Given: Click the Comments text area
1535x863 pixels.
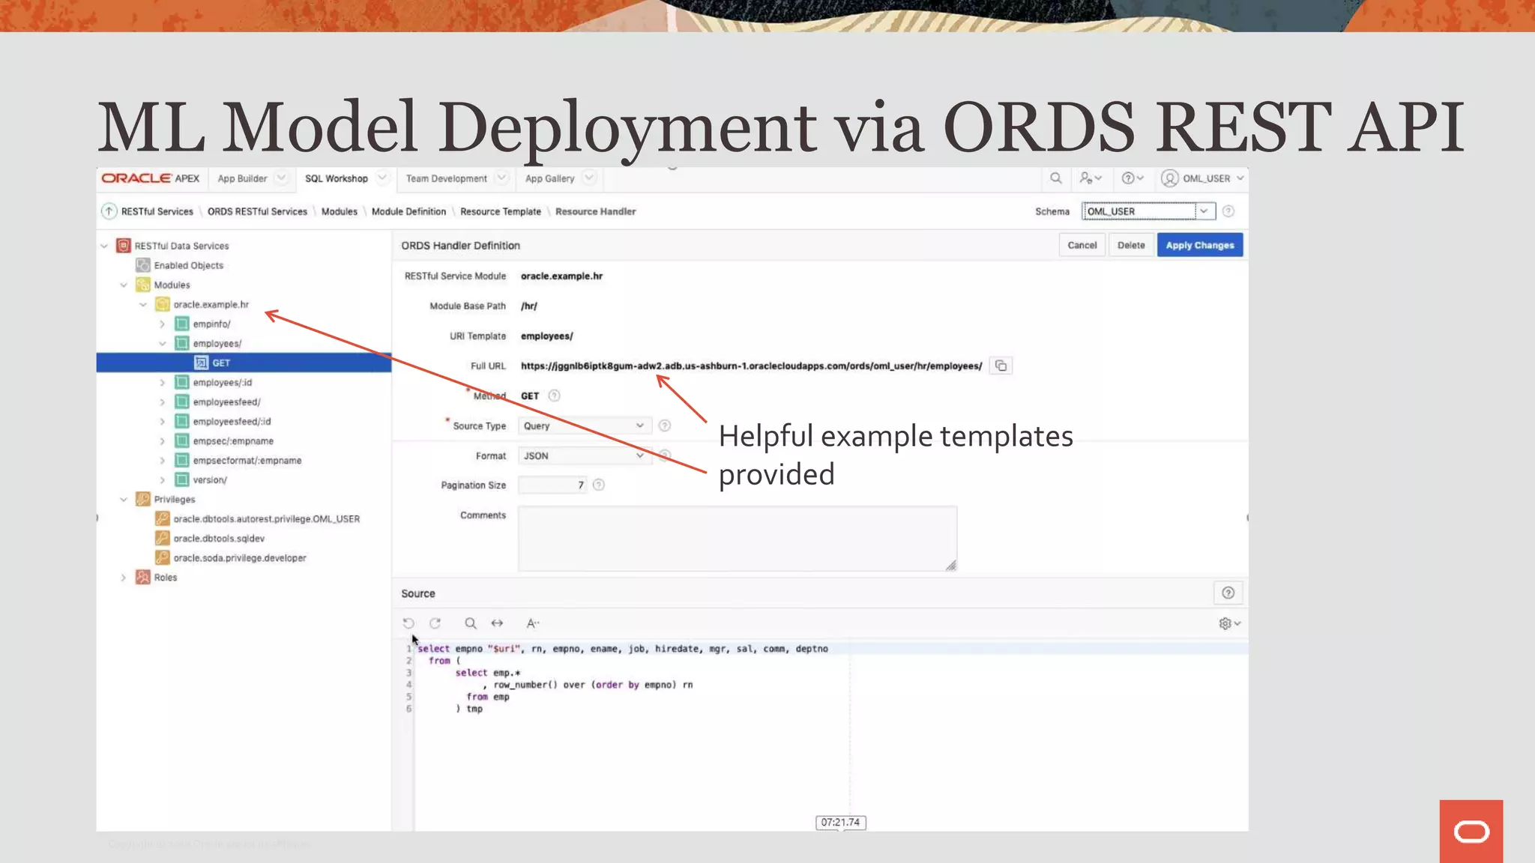Looking at the screenshot, I should [738, 539].
